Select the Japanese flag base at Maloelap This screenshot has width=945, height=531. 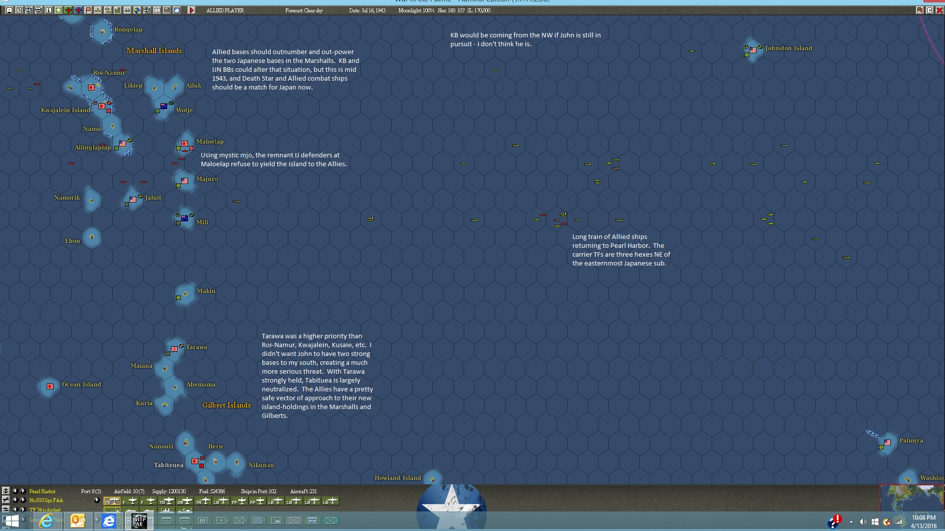coord(185,144)
